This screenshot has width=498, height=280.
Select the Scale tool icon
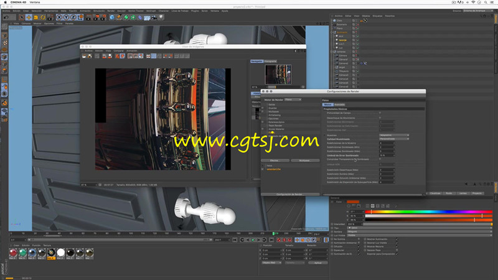click(x=35, y=17)
